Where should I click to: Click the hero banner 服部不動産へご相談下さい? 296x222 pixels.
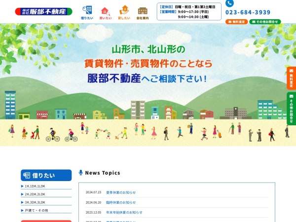coord(147,78)
